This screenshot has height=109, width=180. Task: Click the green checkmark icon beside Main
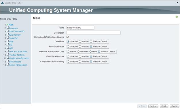pyautogui.click(x=7, y=24)
